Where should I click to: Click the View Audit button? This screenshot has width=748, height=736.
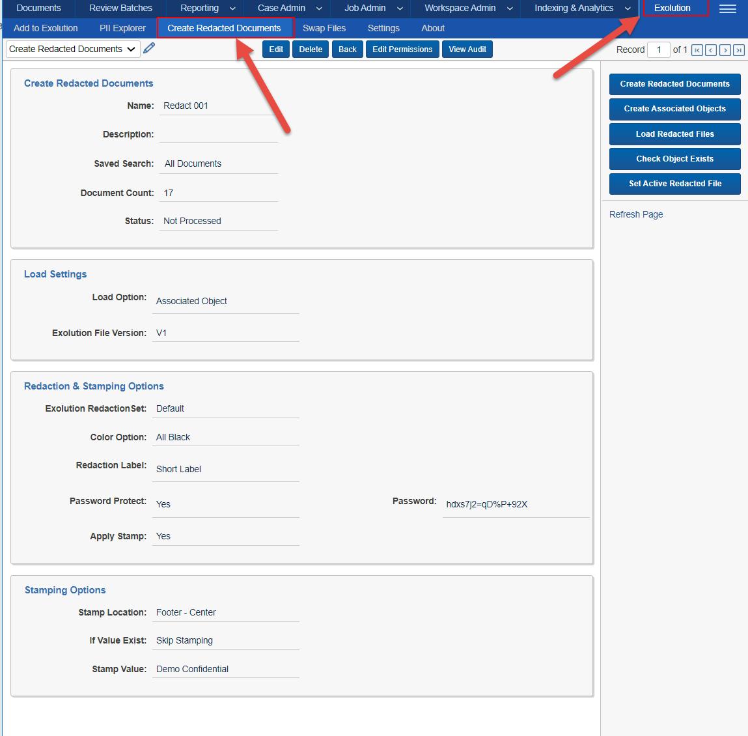(x=467, y=49)
